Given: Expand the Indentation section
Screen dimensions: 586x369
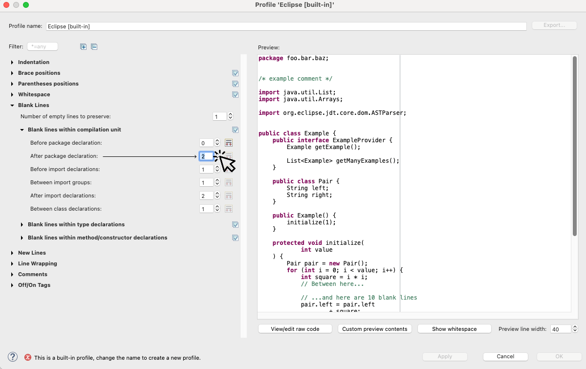Looking at the screenshot, I should [12, 63].
